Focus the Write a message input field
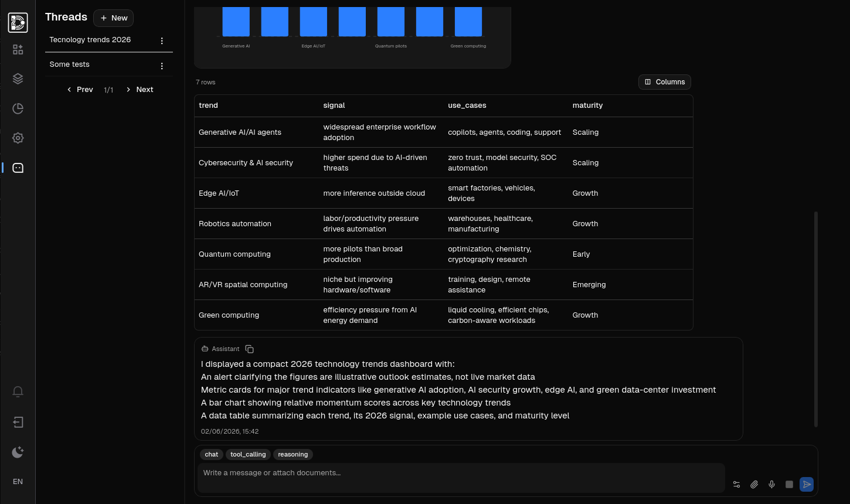The width and height of the screenshot is (850, 504). pos(461,478)
